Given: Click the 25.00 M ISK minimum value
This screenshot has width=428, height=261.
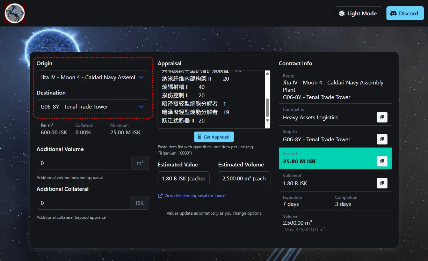Looking at the screenshot, I should coord(125,133).
